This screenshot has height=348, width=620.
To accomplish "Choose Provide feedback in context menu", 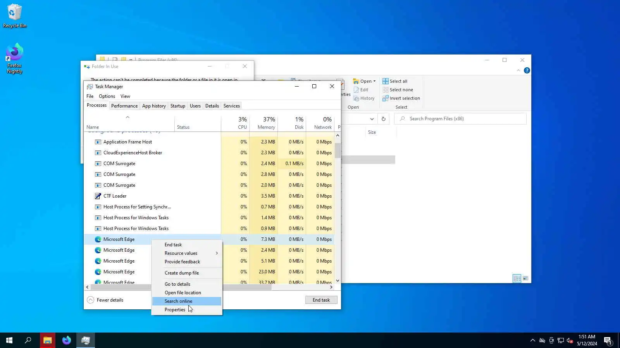I will point(187,262).
